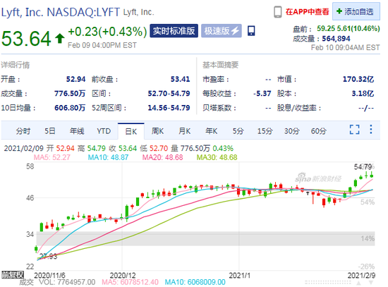Click the 2021/1 date axis label
This screenshot has height=287, width=388.
pos(240,276)
